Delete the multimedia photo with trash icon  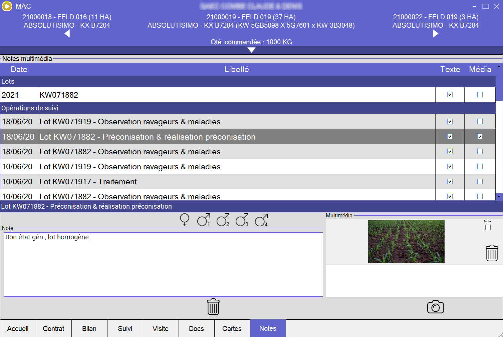tap(492, 253)
